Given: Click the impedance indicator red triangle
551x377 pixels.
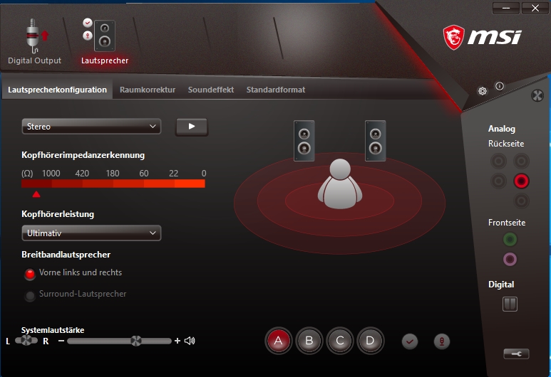Looking at the screenshot, I should coord(36,194).
